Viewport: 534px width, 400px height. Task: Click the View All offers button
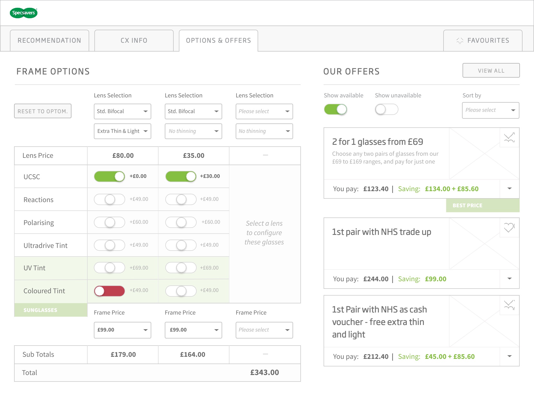pos(491,71)
